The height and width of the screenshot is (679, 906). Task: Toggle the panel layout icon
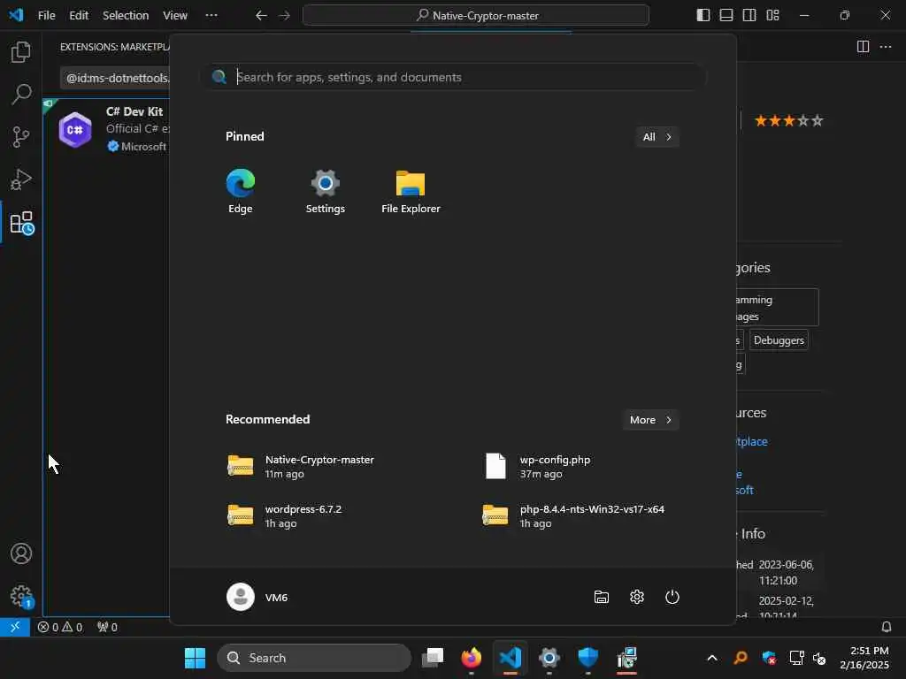(726, 15)
